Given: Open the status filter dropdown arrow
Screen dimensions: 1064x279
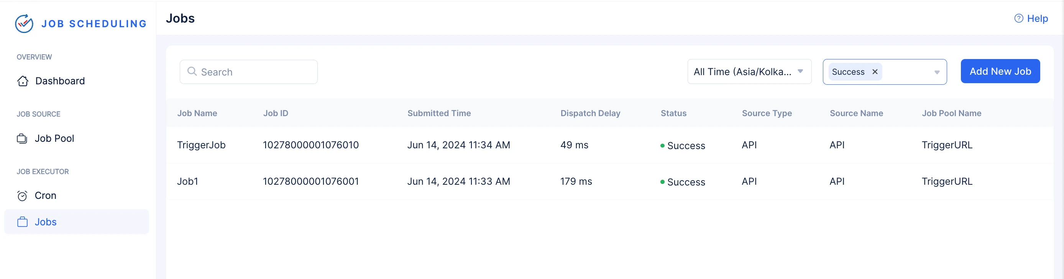Looking at the screenshot, I should (x=937, y=72).
